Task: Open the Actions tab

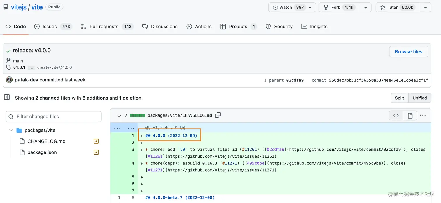Action: point(203,26)
